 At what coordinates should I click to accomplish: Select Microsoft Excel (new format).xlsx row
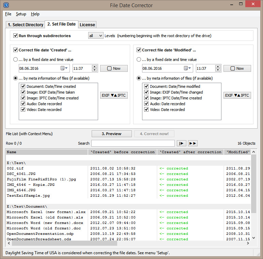(x=128, y=212)
